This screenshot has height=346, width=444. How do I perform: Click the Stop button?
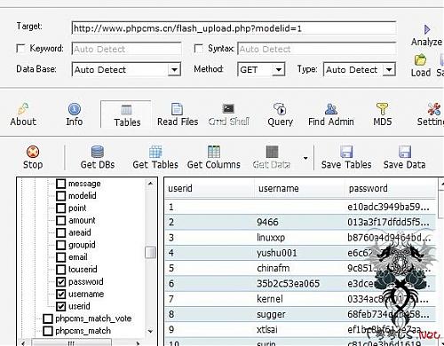point(33,158)
